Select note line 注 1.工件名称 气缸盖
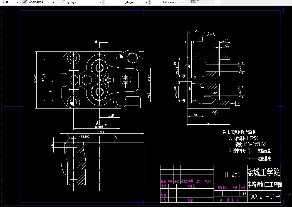Viewport: 292px width, 207px height. pos(239,132)
